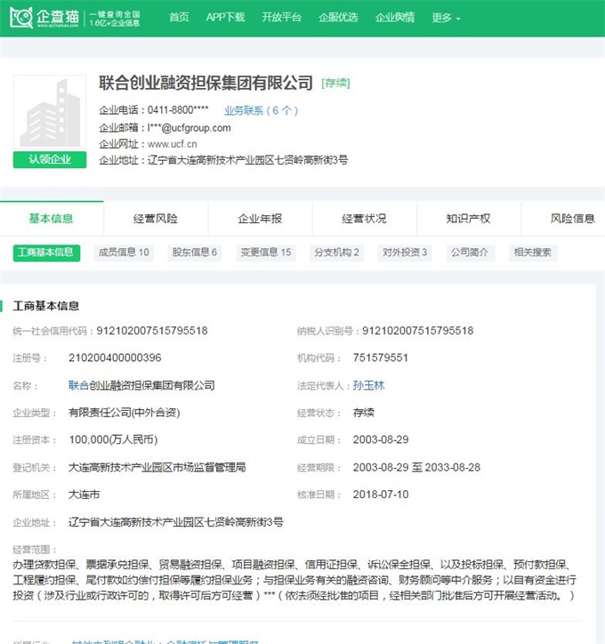
Task: Select the 基本信息 tab
Action: (x=52, y=219)
